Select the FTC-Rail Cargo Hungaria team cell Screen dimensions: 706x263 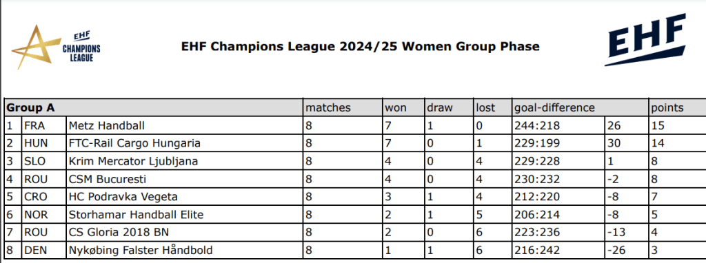185,143
